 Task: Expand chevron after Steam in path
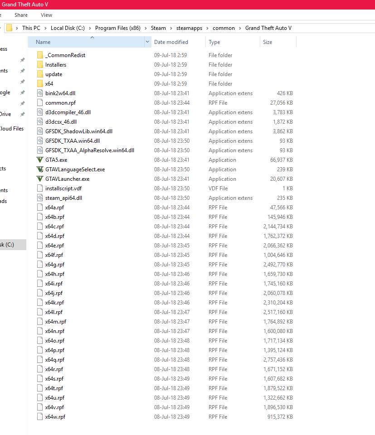[171, 28]
